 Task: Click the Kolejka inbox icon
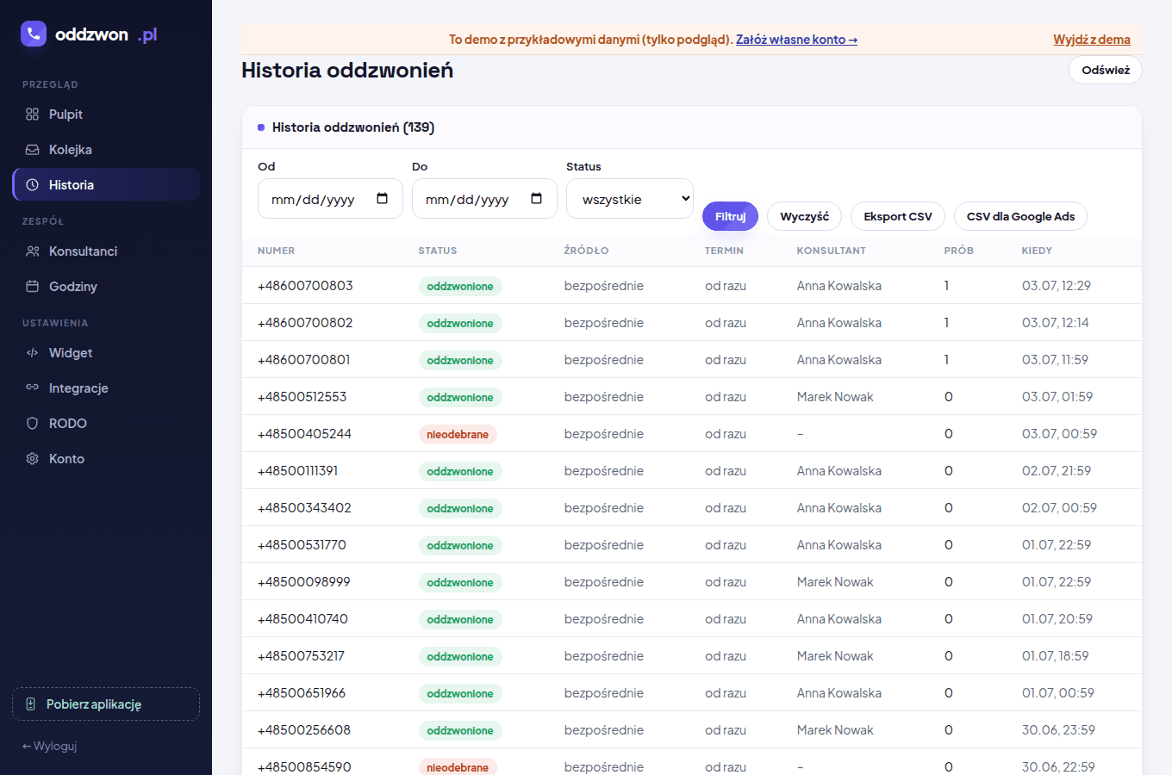point(32,150)
